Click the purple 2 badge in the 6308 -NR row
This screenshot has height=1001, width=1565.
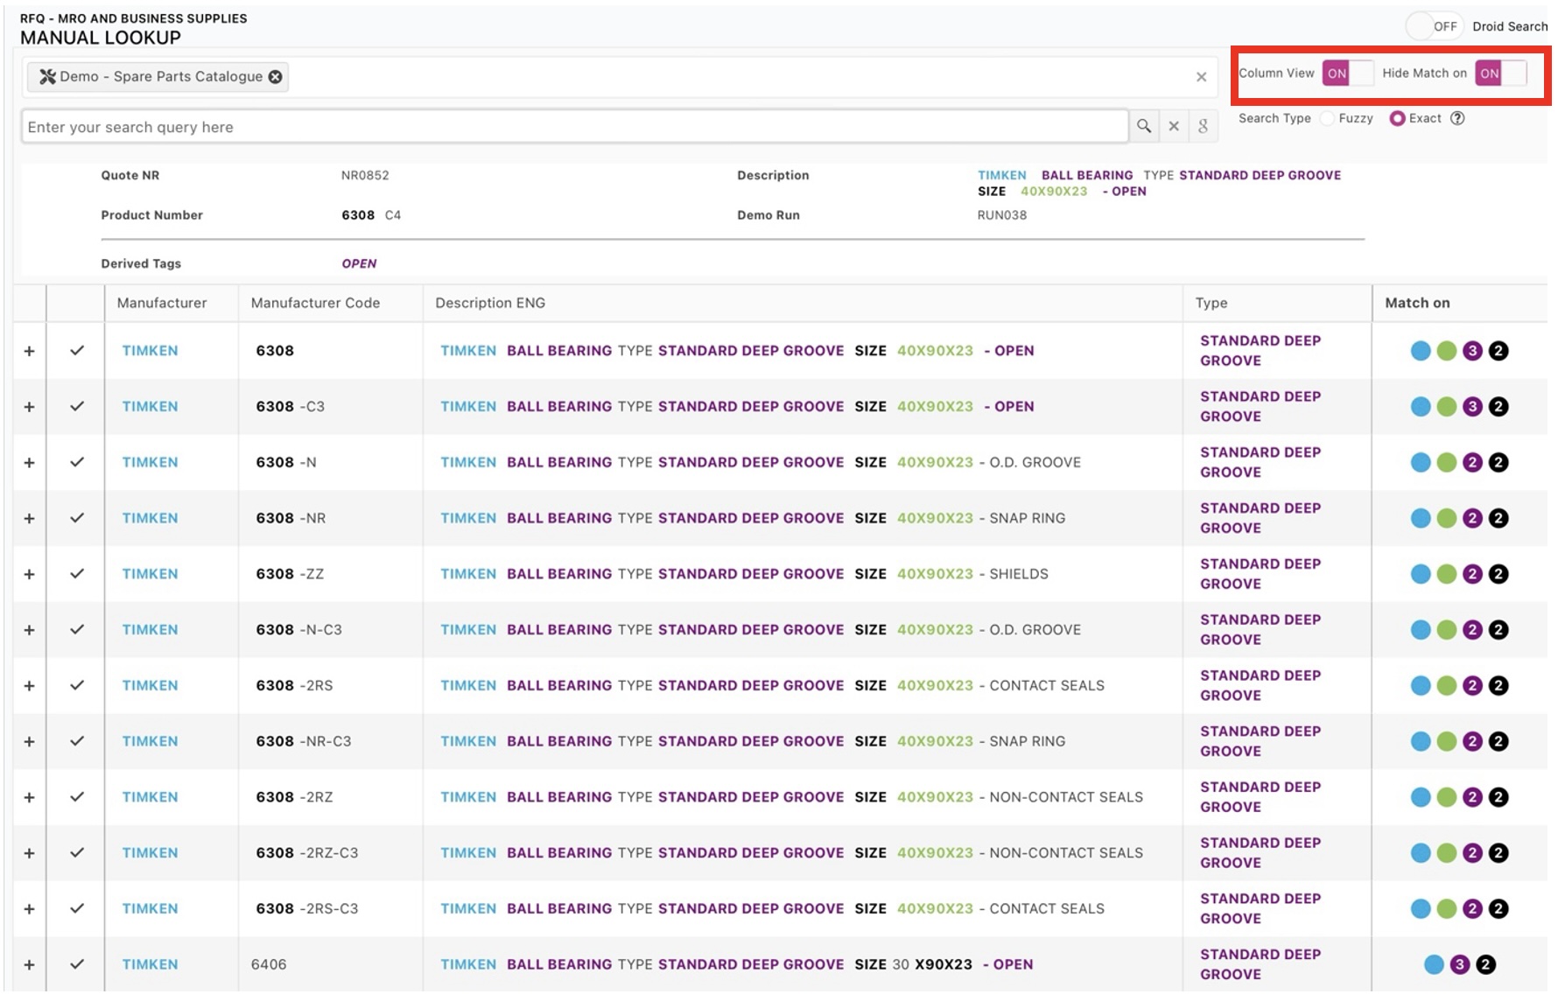pyautogui.click(x=1472, y=518)
